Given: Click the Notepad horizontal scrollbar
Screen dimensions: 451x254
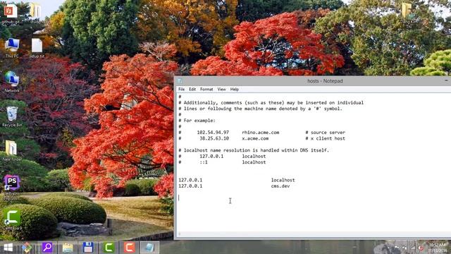Looking at the screenshot, I should tap(314, 234).
